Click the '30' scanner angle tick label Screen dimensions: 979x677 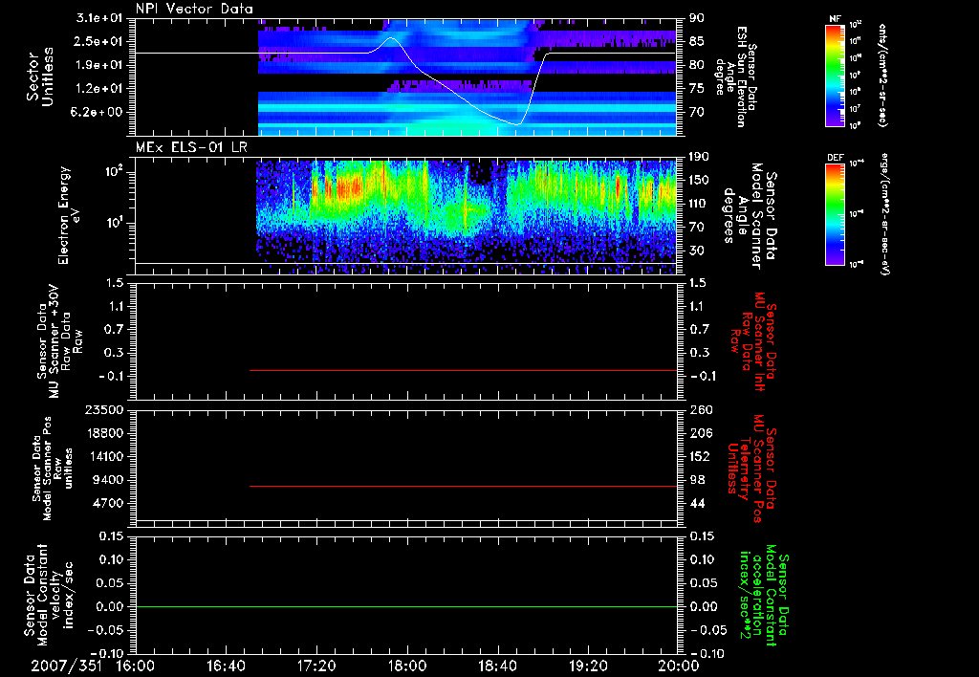pos(697,251)
